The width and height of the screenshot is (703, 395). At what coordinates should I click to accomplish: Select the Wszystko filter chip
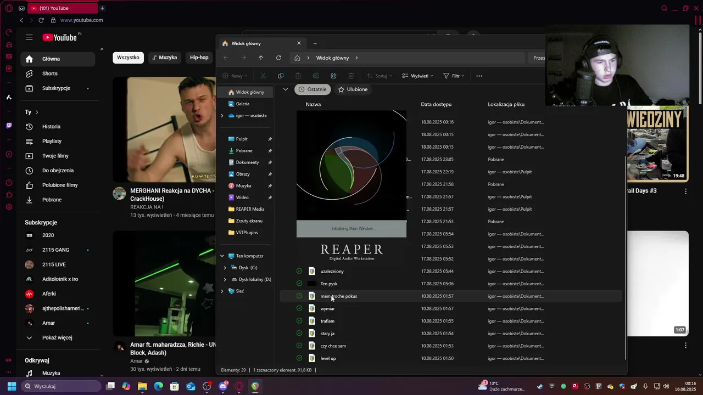click(x=128, y=57)
